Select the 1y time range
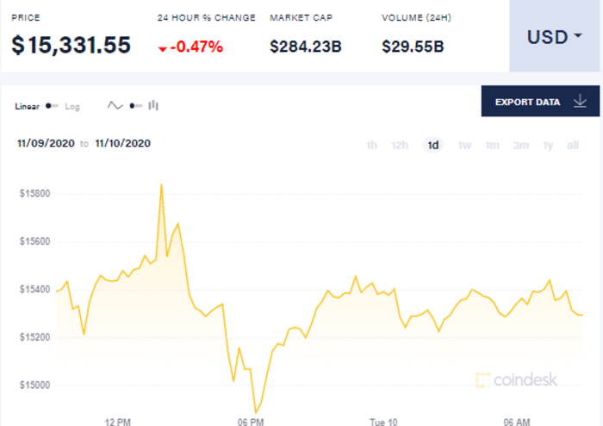Screen dimensions: 603x426 548,145
